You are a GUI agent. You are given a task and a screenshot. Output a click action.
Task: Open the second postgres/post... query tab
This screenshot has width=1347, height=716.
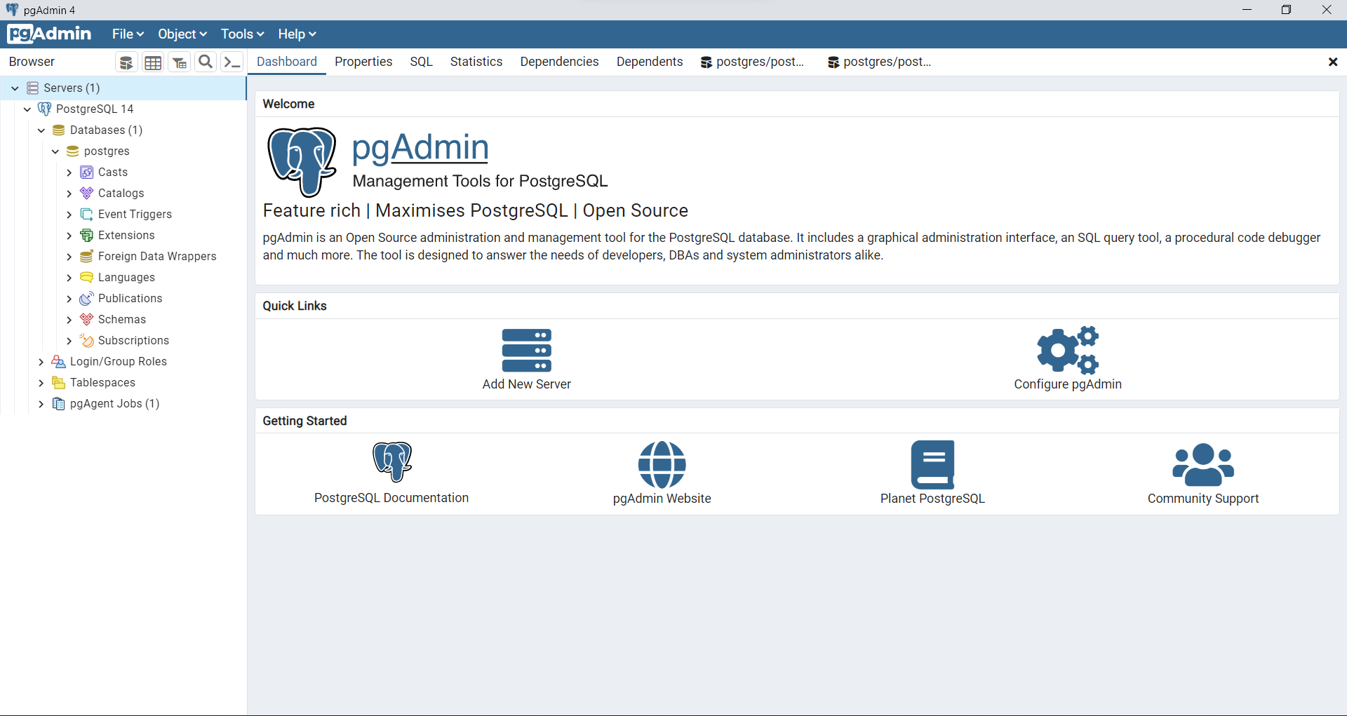click(880, 62)
